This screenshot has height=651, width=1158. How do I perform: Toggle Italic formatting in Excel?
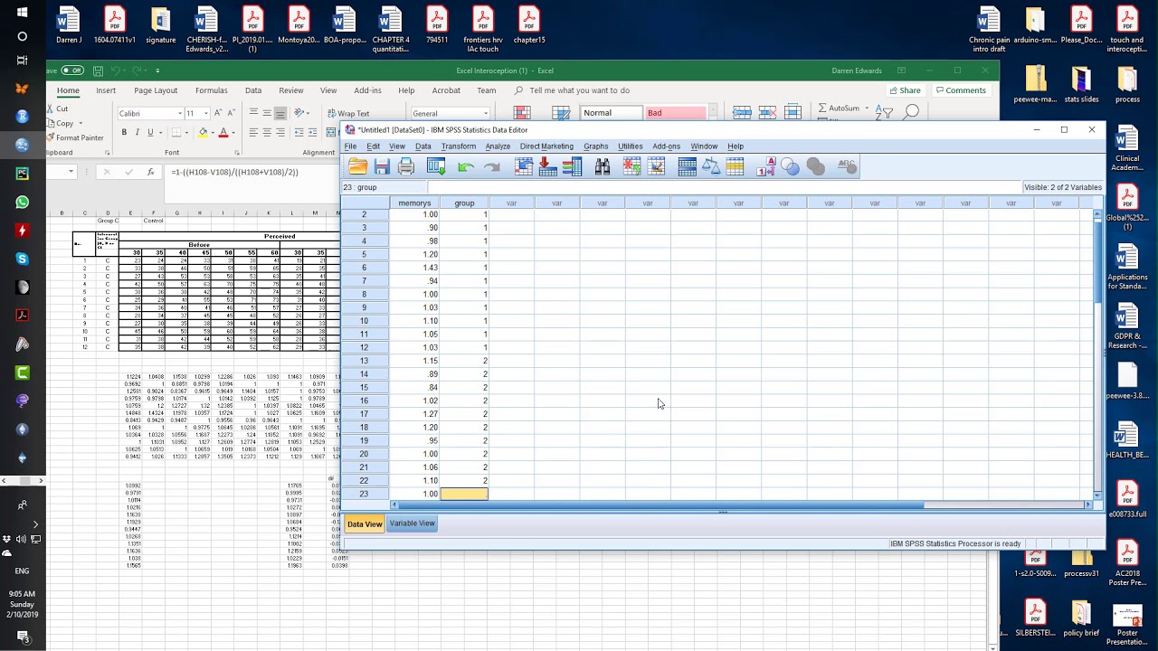(x=138, y=132)
